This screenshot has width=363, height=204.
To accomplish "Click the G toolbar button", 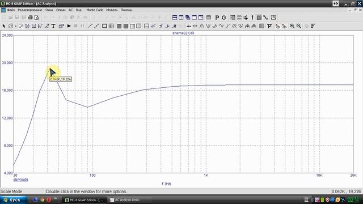I will [x=223, y=18].
